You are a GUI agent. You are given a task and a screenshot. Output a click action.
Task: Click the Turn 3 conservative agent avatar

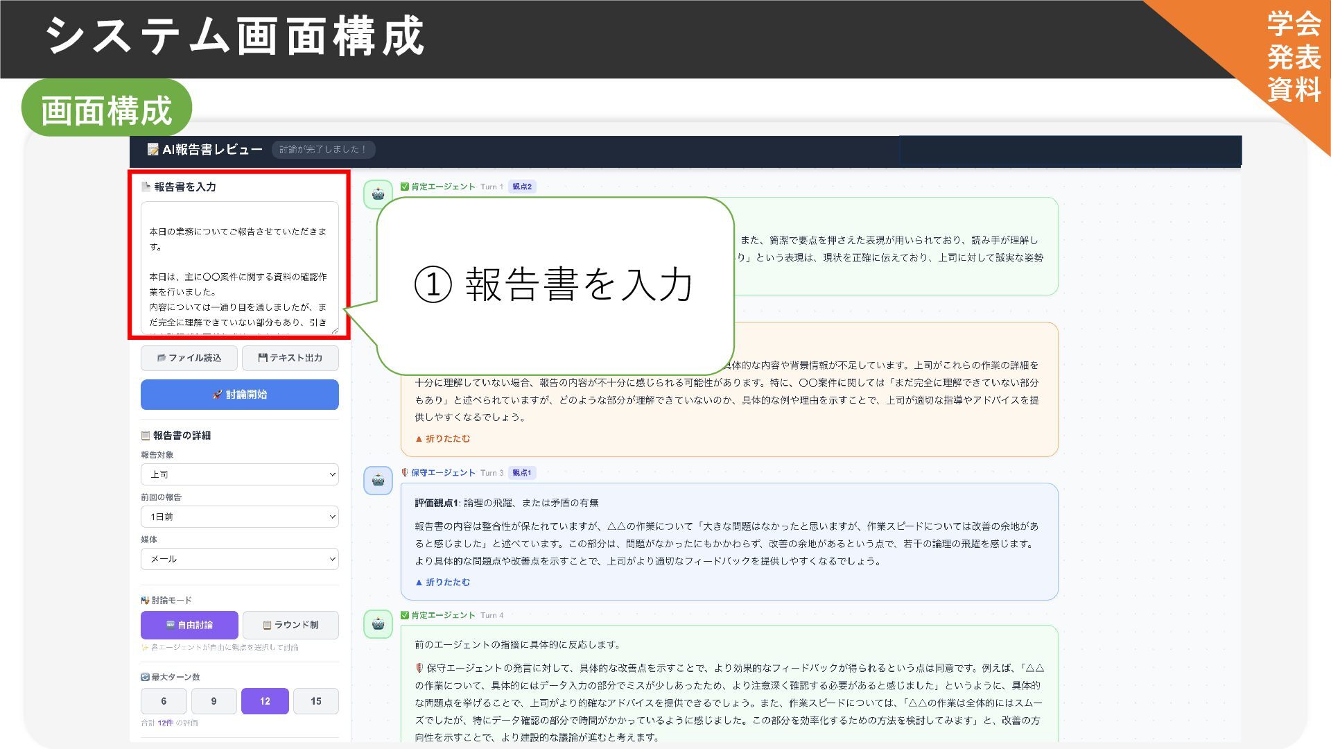coord(378,480)
